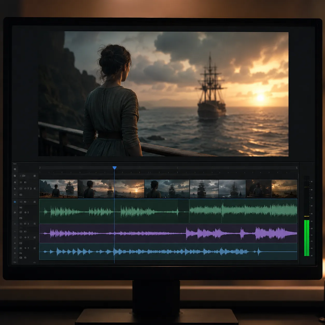Click the diamond keyframe icon in left sidebar
The height and width of the screenshot is (325, 325).
pos(15,189)
